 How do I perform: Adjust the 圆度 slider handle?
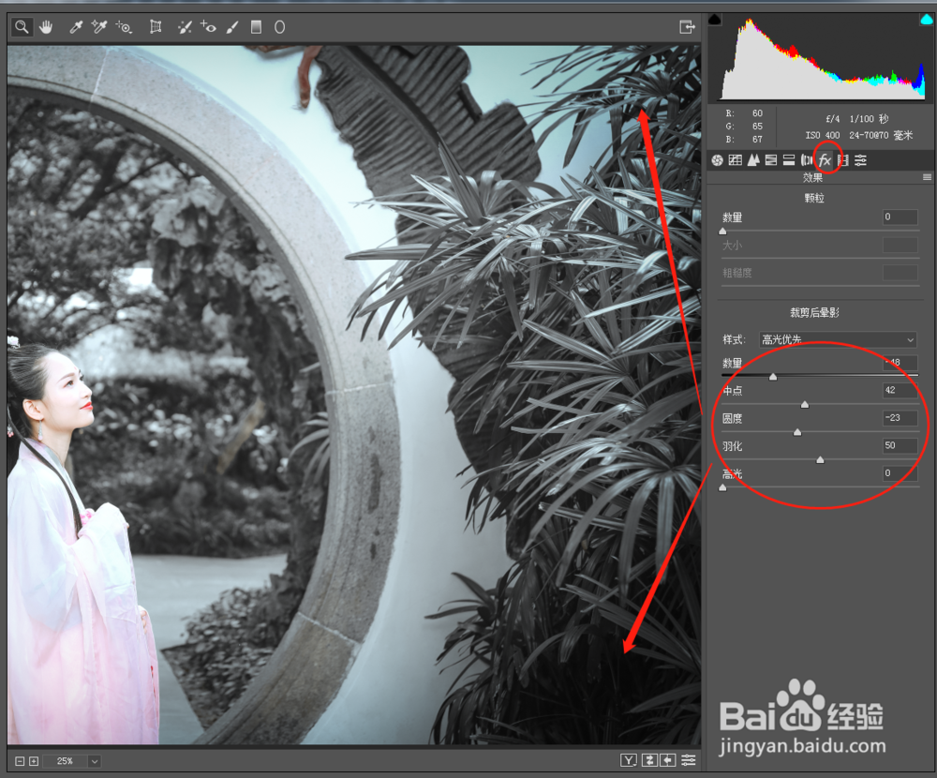click(x=797, y=432)
